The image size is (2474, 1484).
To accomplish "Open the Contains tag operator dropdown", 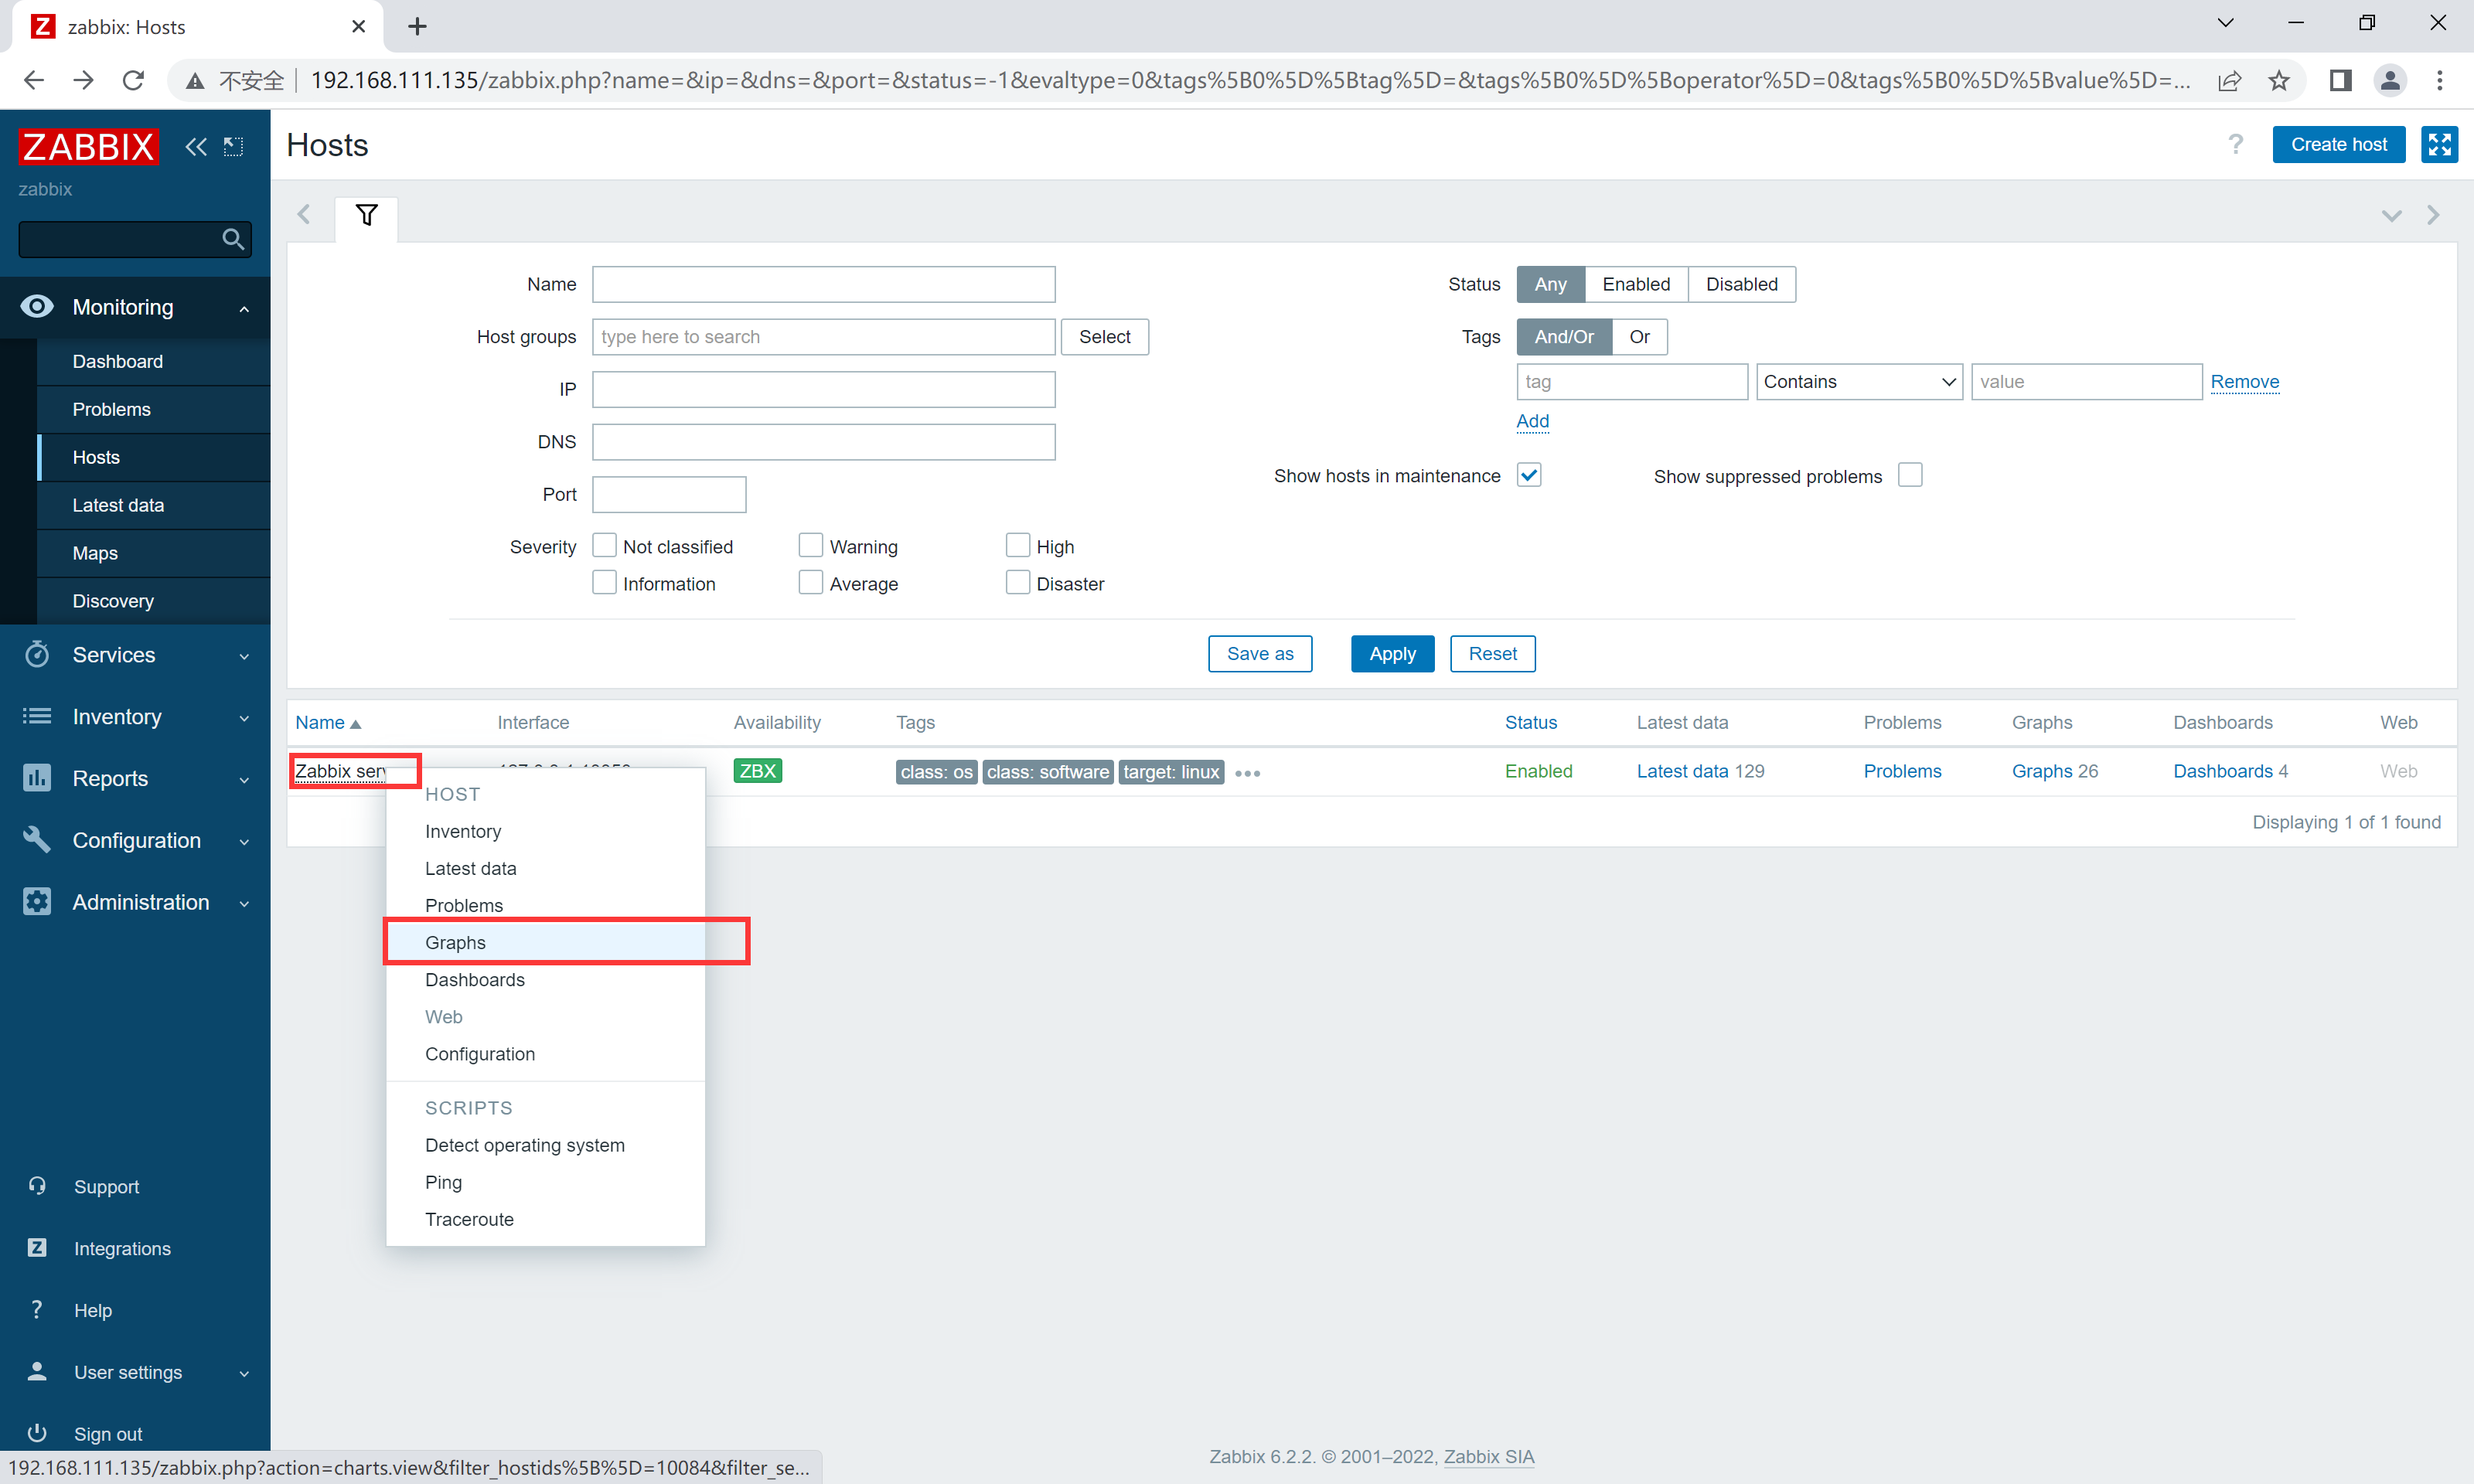I will 1859,381.
